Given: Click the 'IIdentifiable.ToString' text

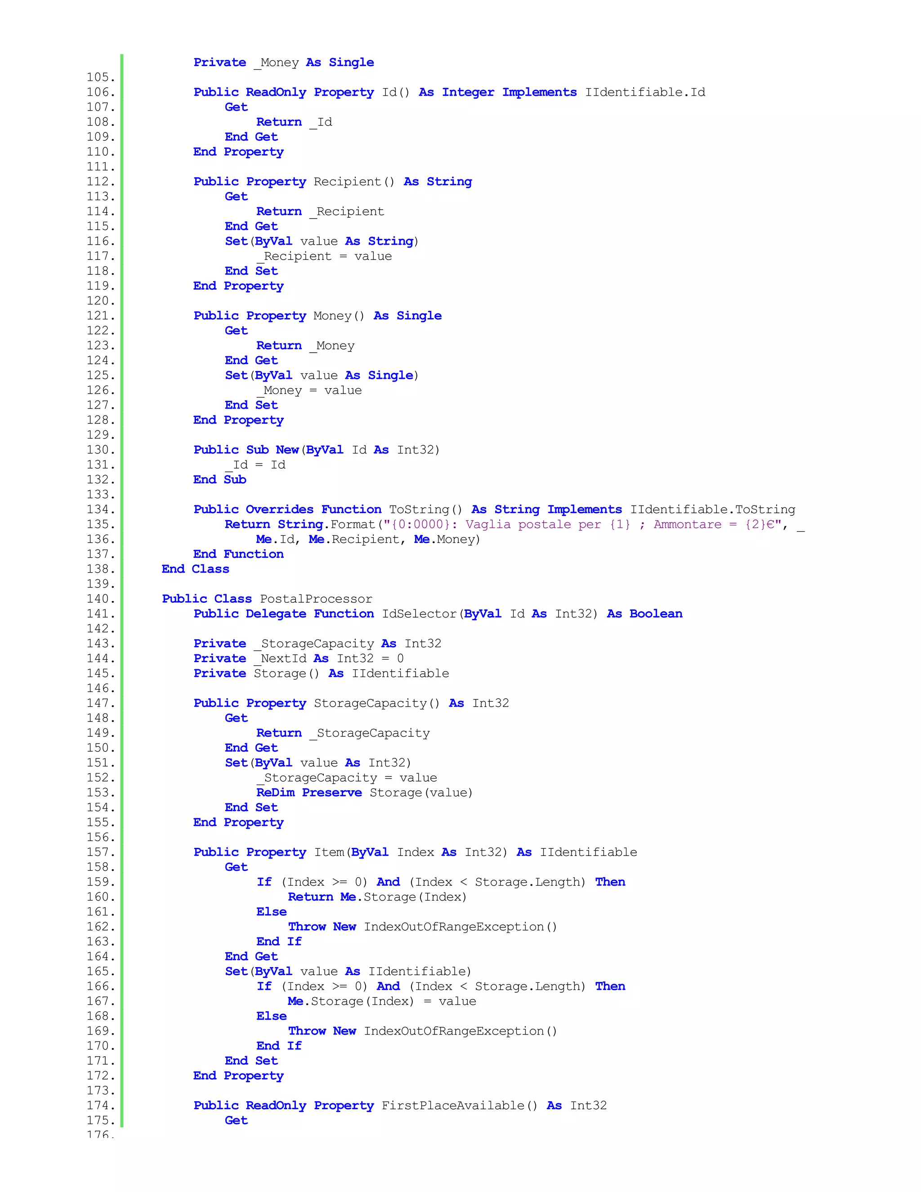Looking at the screenshot, I should [713, 509].
